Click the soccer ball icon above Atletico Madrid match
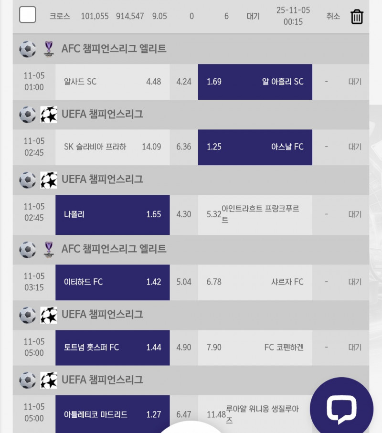This screenshot has width=382, height=433. [28, 380]
